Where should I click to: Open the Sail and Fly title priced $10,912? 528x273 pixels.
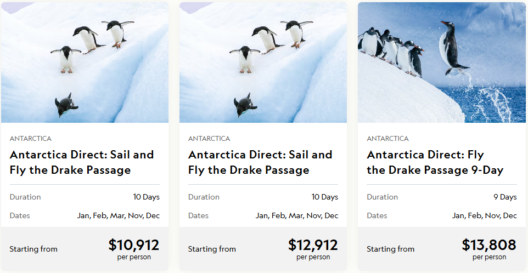[x=81, y=162]
